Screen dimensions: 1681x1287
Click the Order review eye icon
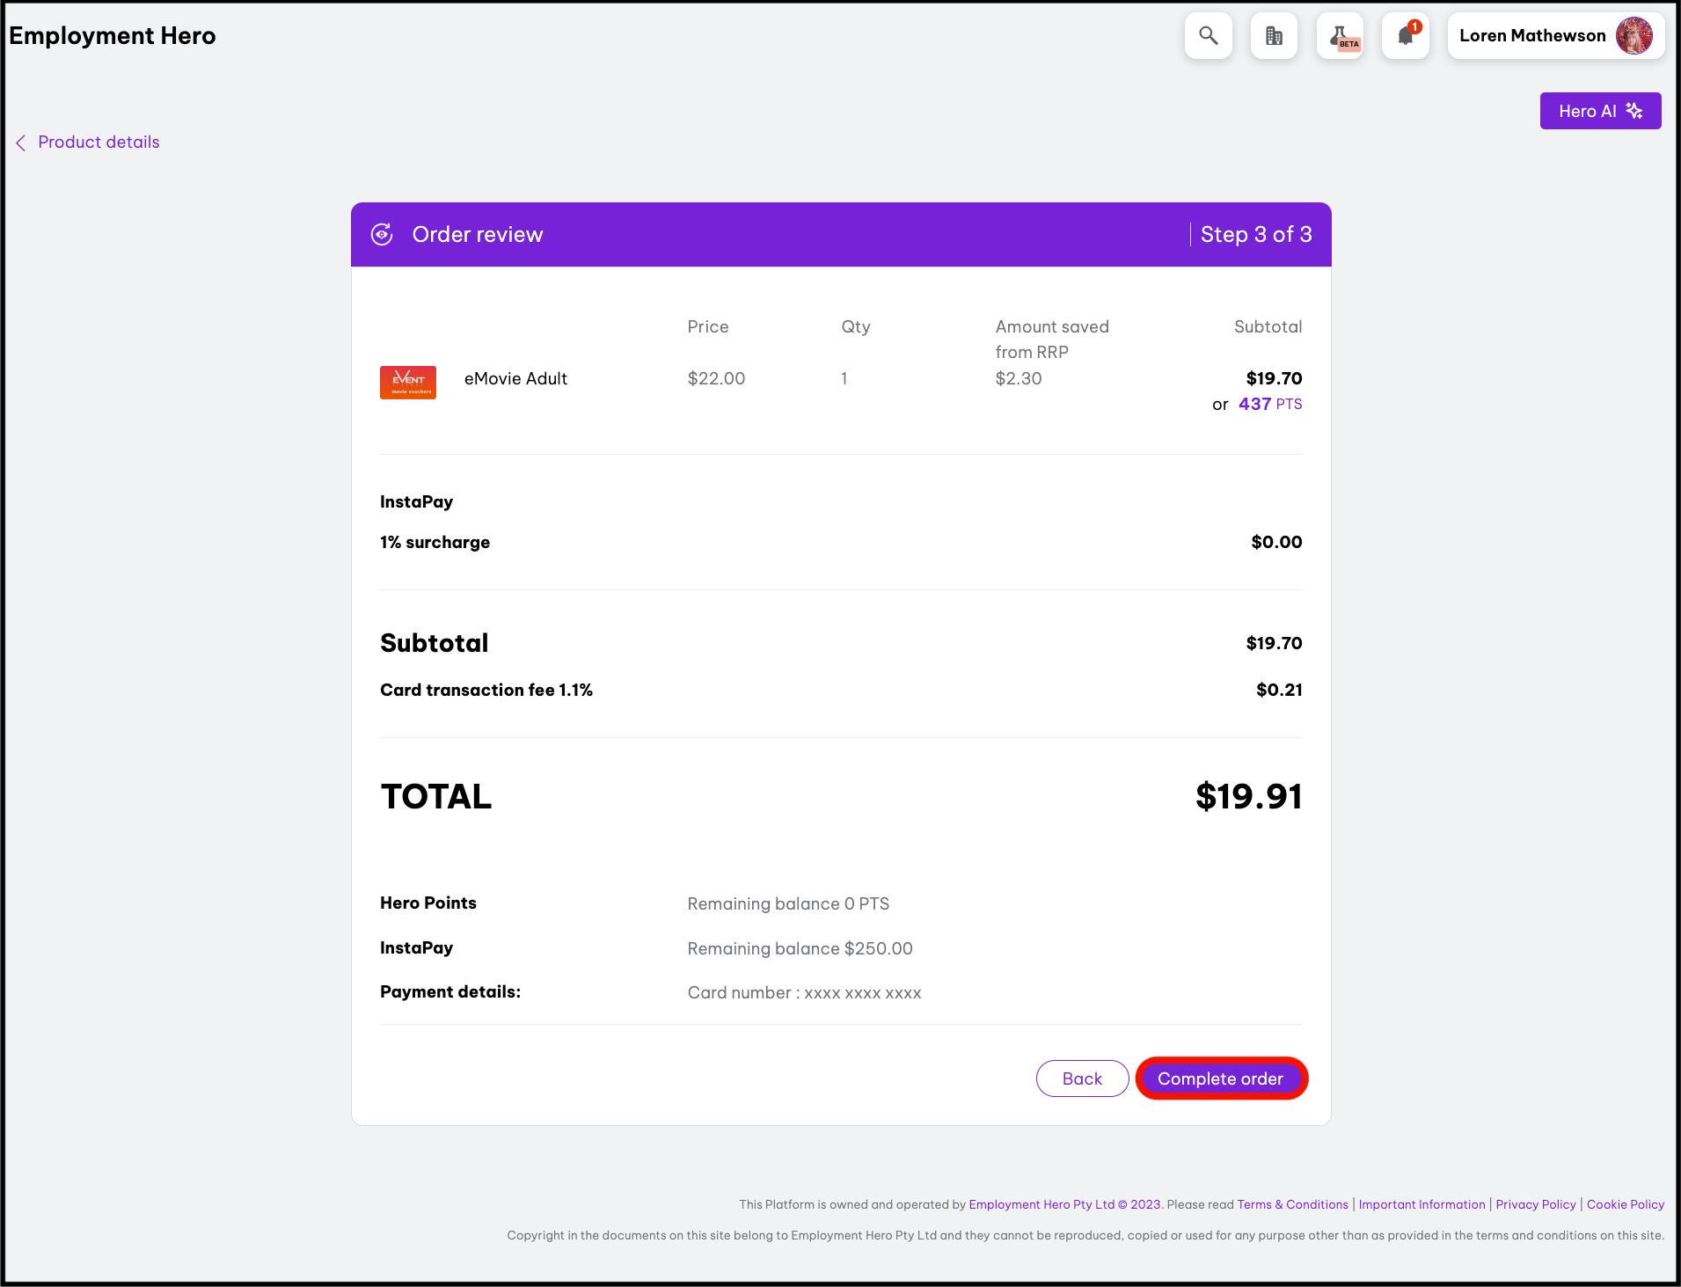(382, 234)
